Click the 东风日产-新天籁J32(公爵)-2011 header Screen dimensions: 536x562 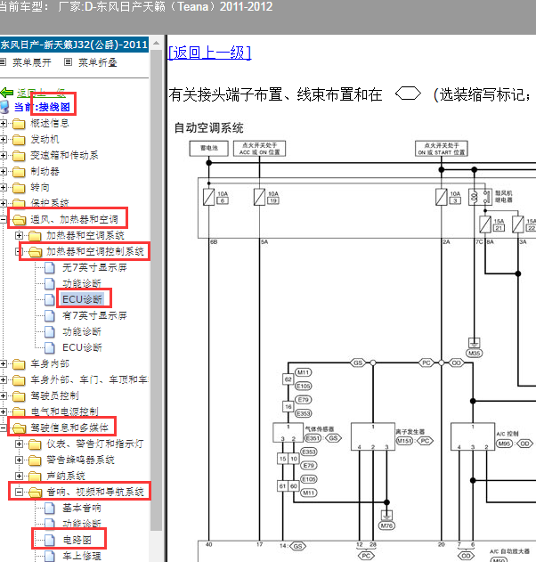(74, 45)
